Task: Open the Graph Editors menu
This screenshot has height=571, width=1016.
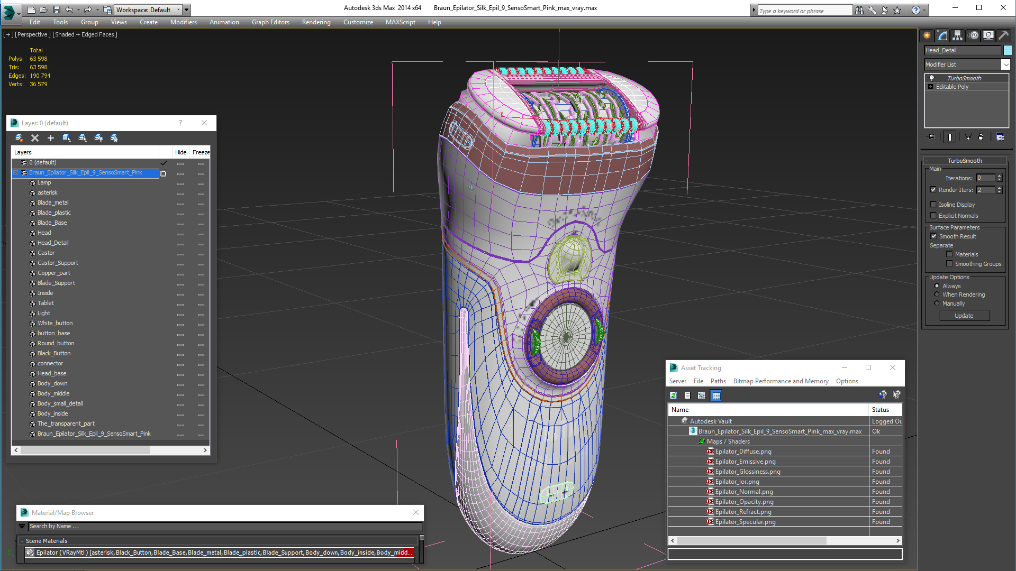Action: [270, 22]
